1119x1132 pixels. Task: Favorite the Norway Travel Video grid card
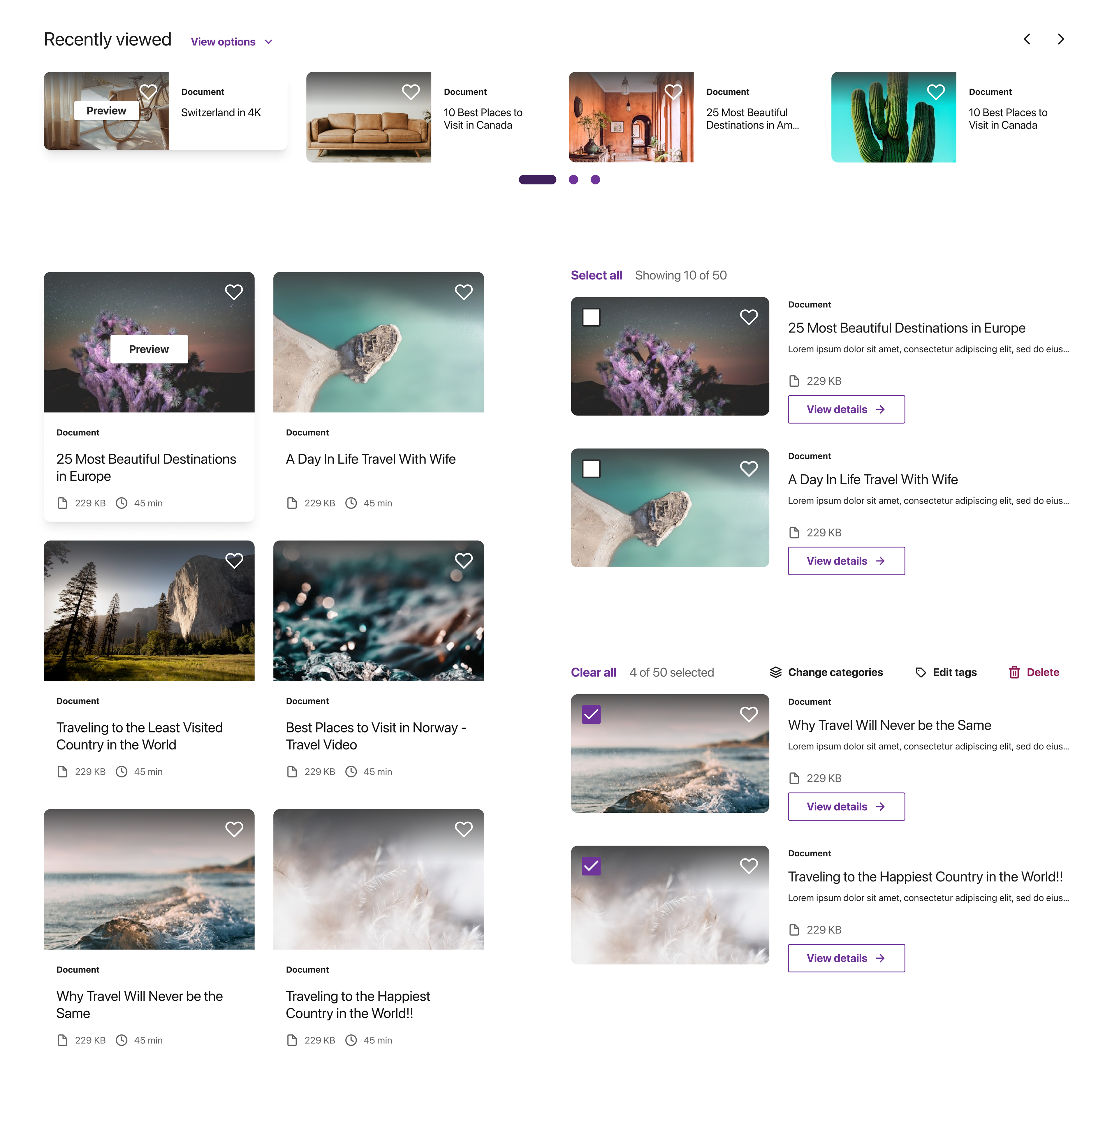[463, 561]
